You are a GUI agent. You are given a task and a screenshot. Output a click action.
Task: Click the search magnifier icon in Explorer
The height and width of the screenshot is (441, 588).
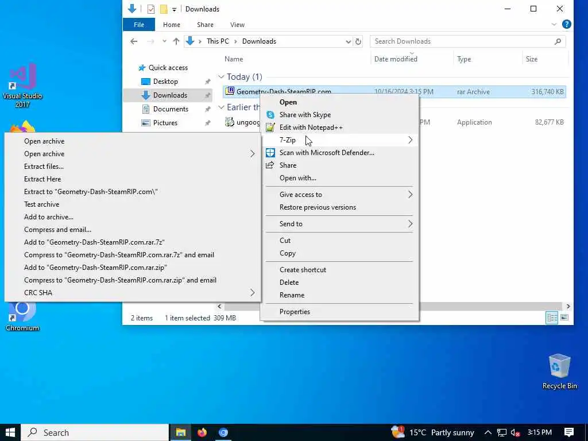pos(558,41)
